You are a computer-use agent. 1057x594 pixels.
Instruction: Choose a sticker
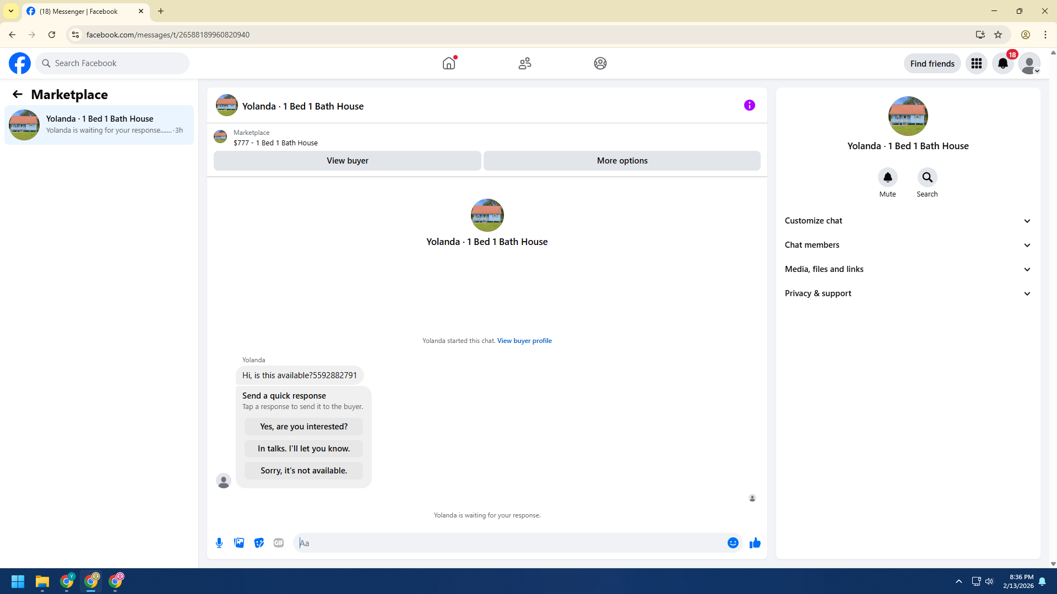pyautogui.click(x=259, y=543)
